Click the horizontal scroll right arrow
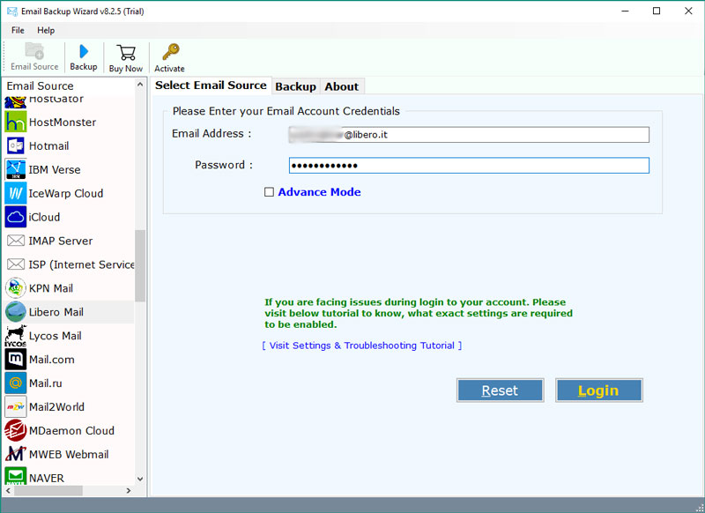 point(129,490)
